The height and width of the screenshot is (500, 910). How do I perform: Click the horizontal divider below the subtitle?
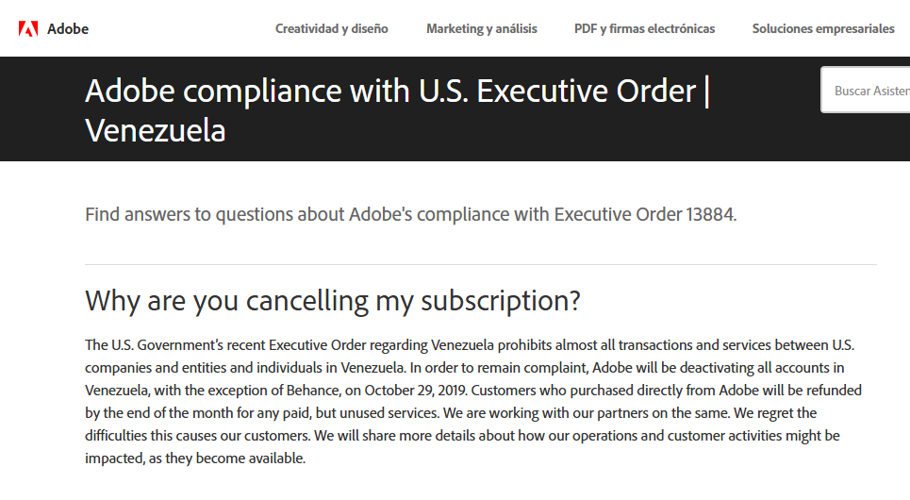pos(481,265)
